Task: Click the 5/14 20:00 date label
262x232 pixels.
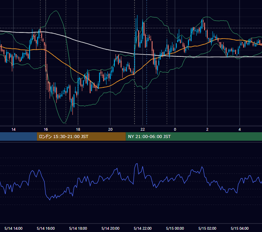Action: (x=110, y=228)
